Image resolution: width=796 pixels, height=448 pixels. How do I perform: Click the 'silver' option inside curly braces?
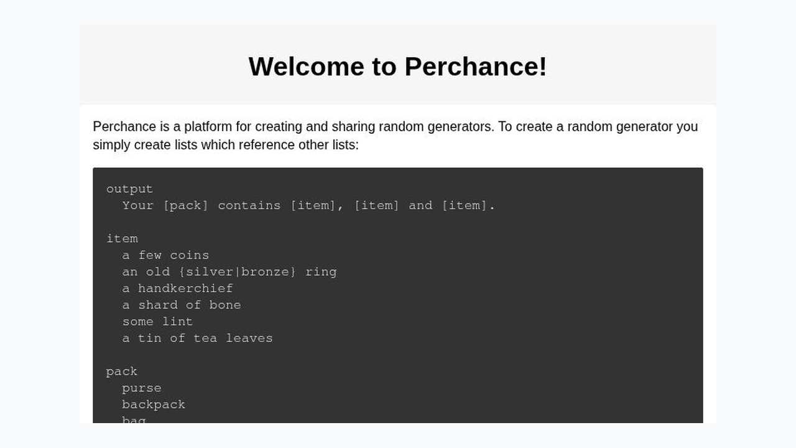(210, 272)
